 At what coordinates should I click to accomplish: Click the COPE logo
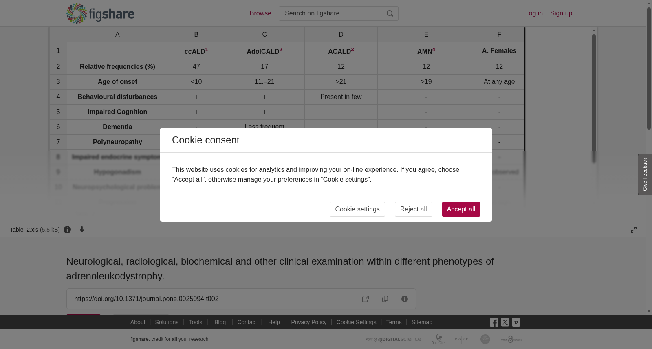(462, 339)
